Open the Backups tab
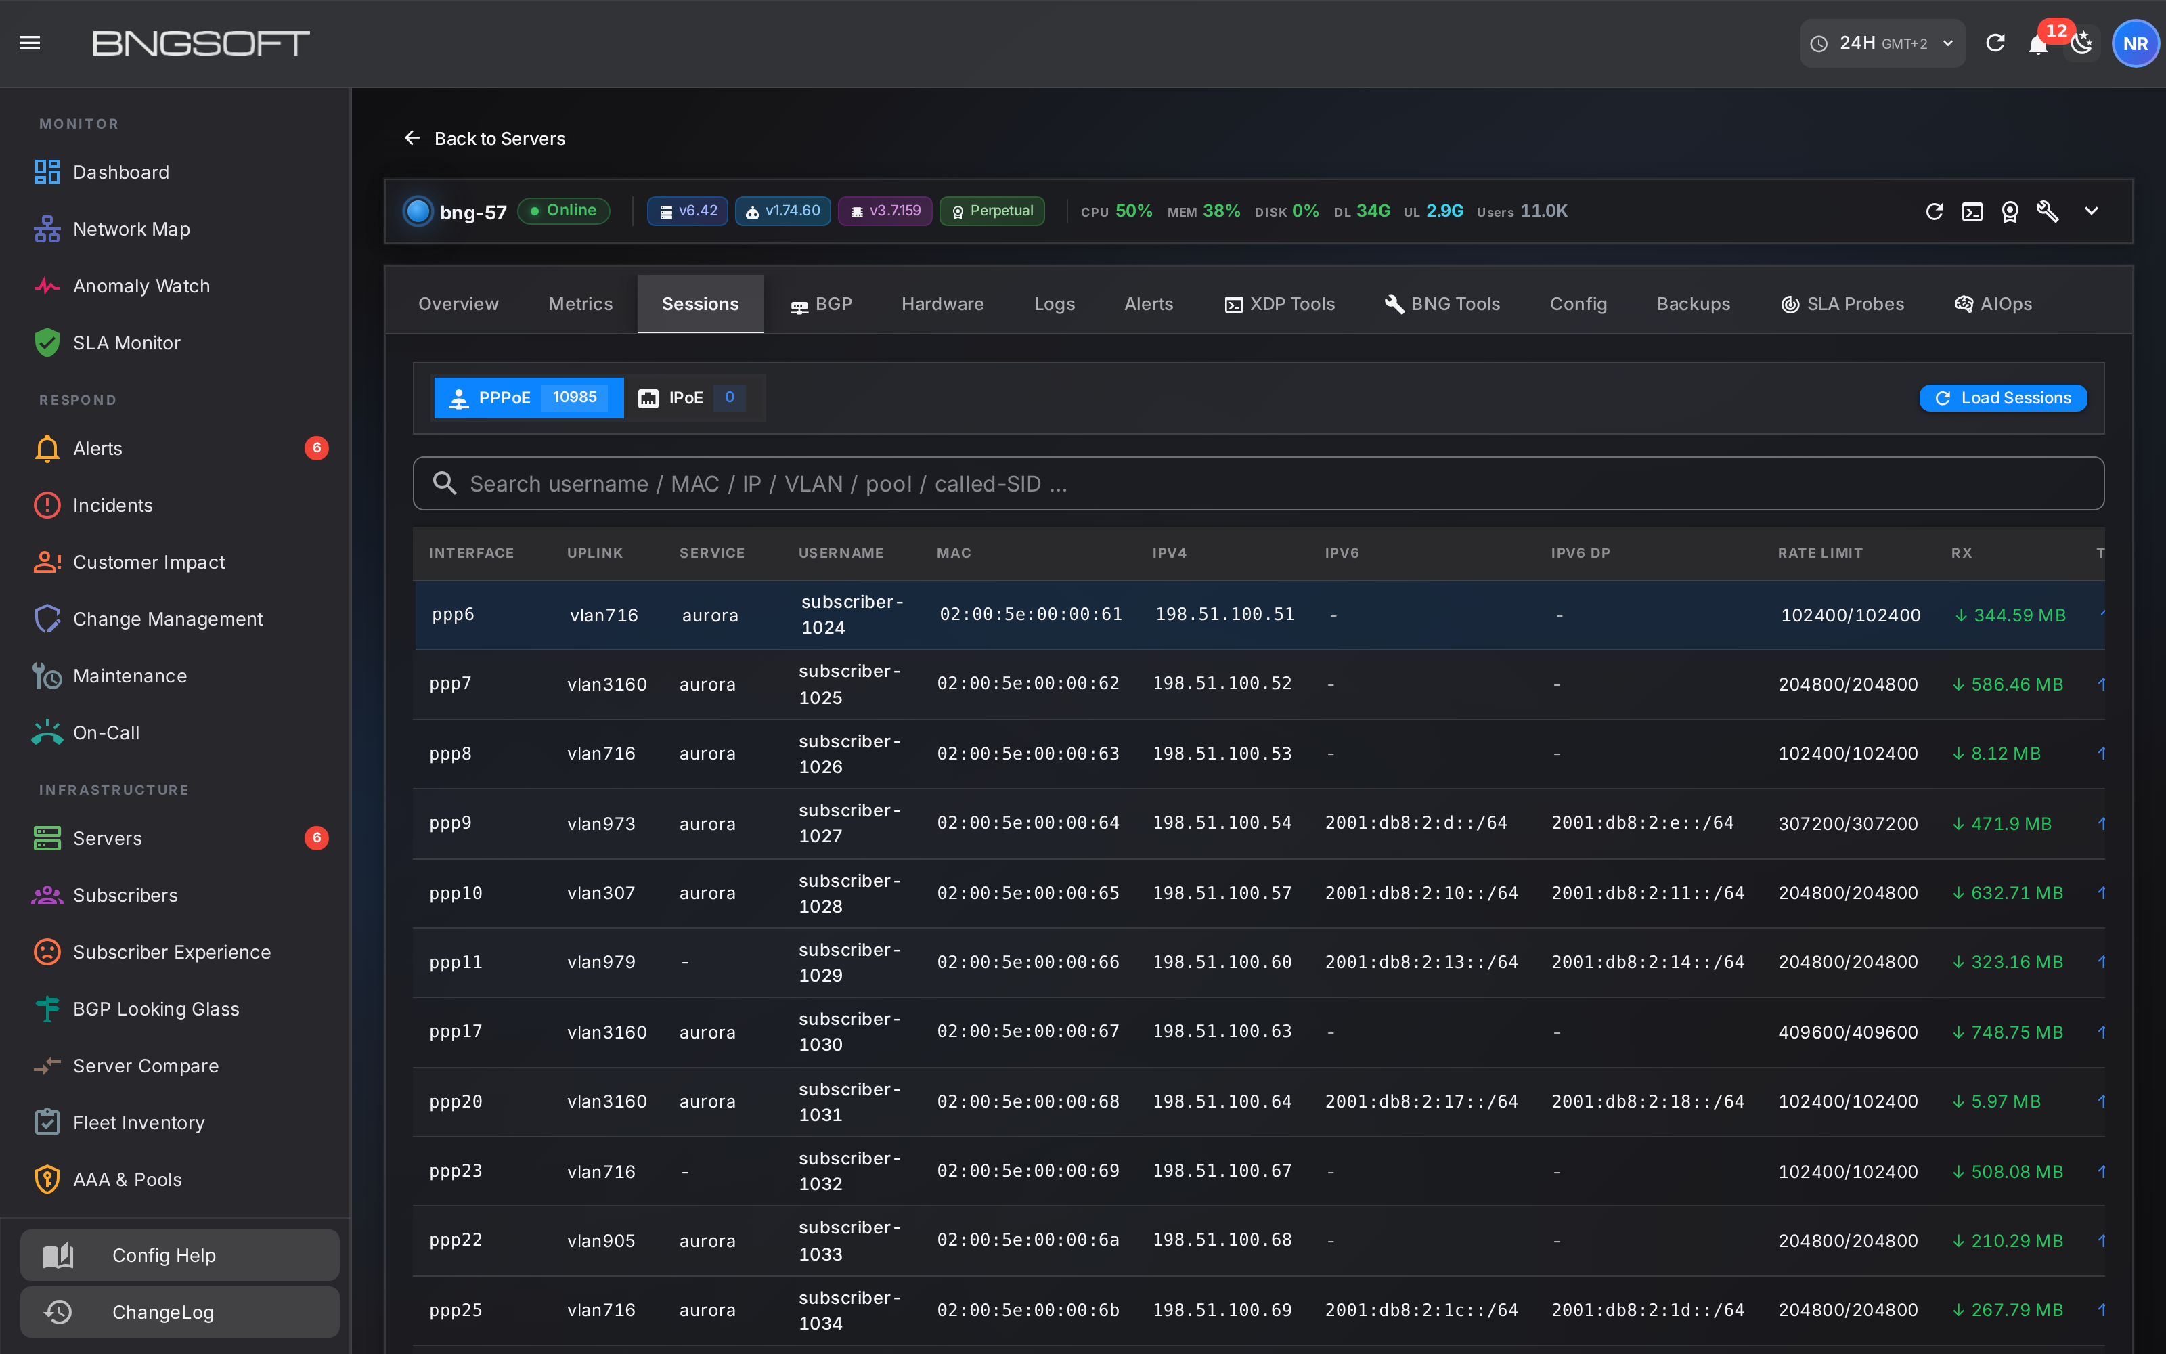The height and width of the screenshot is (1354, 2166). point(1692,303)
